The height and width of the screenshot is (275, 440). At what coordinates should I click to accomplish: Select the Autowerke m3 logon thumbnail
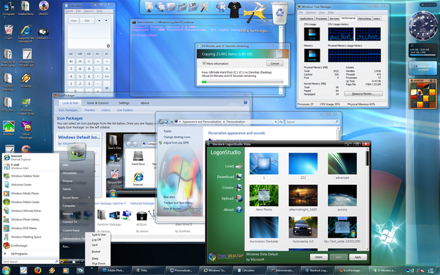point(303,228)
